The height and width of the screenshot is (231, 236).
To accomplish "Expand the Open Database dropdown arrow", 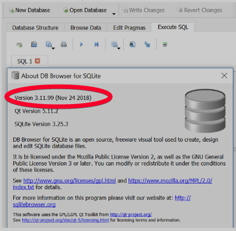I will [114, 14].
